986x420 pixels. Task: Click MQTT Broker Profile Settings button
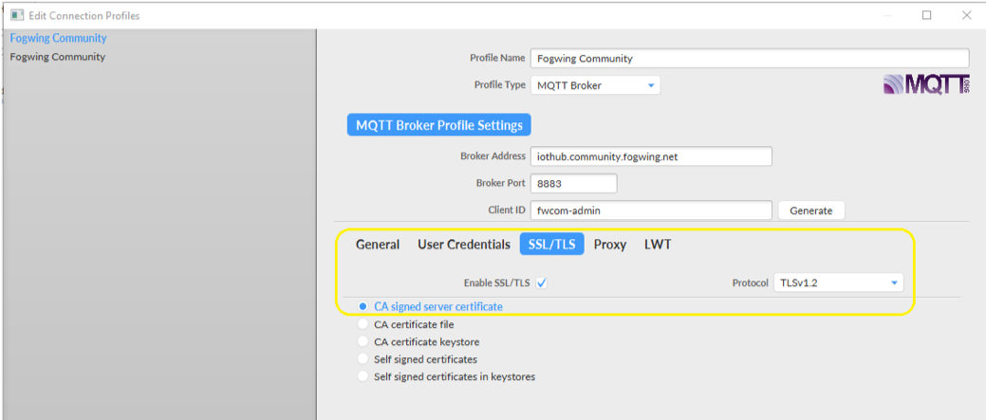point(439,125)
